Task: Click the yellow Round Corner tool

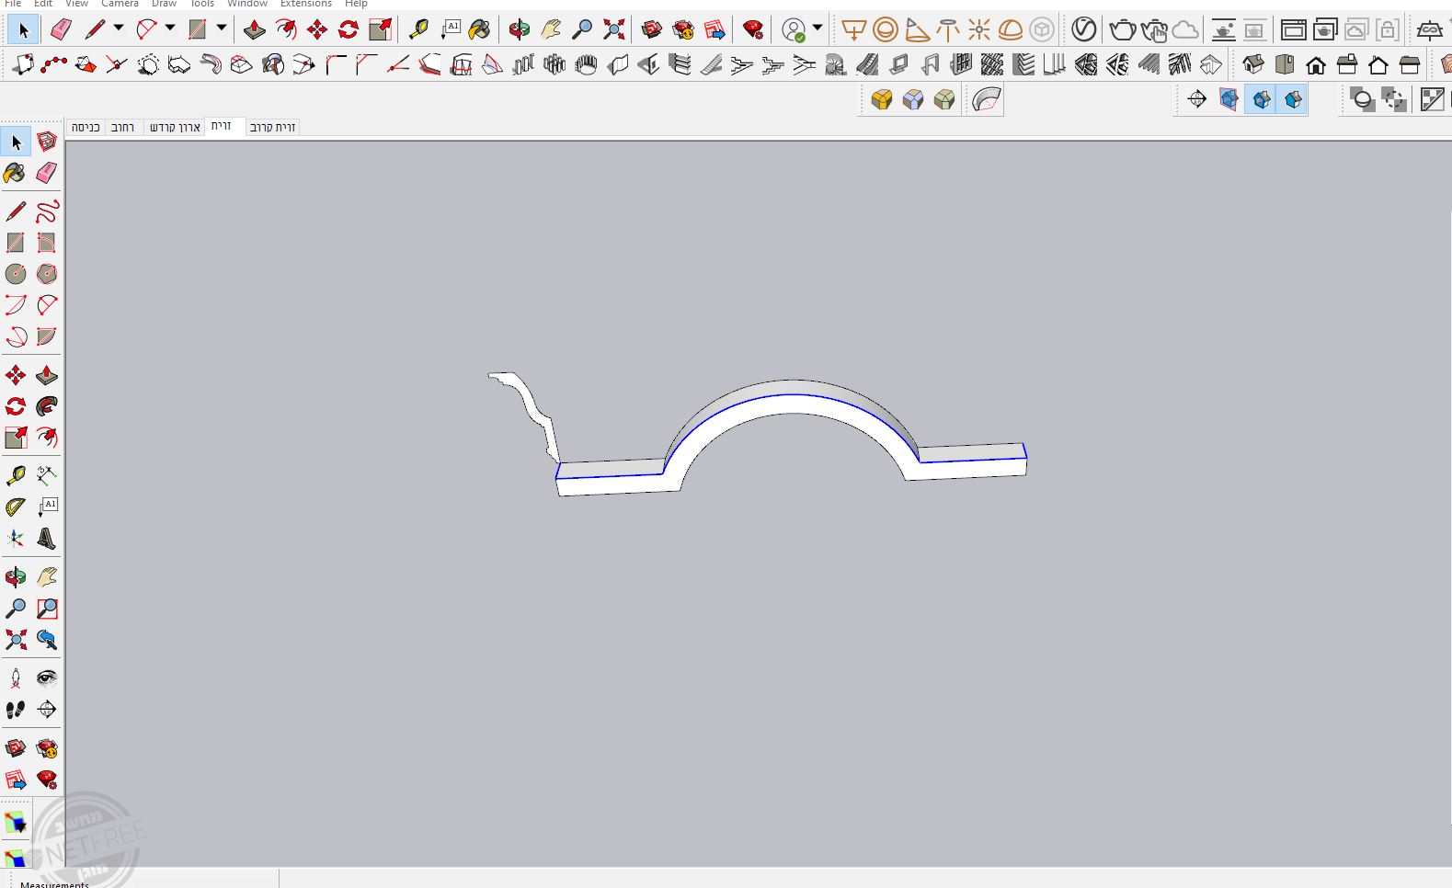Action: 882,99
